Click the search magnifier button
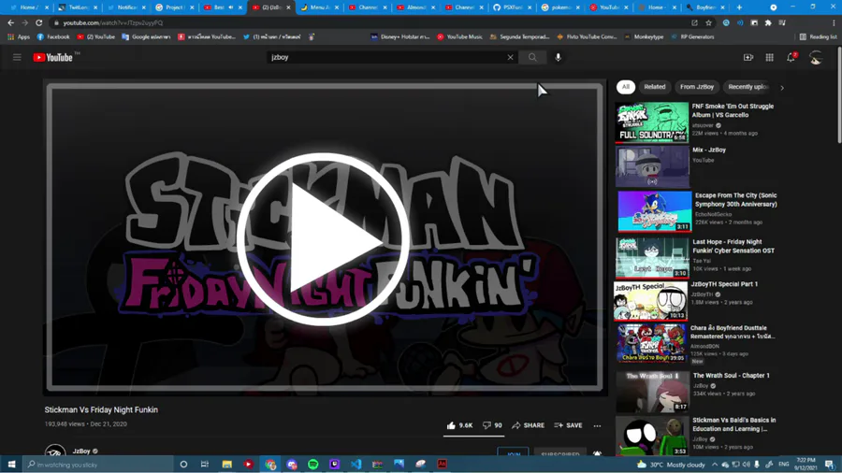Image resolution: width=842 pixels, height=473 pixels. point(532,57)
